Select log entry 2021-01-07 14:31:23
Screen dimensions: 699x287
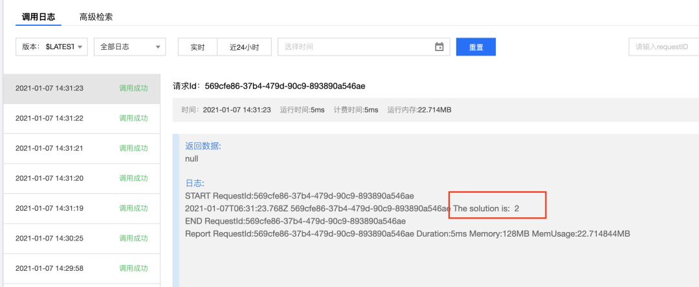[82, 88]
